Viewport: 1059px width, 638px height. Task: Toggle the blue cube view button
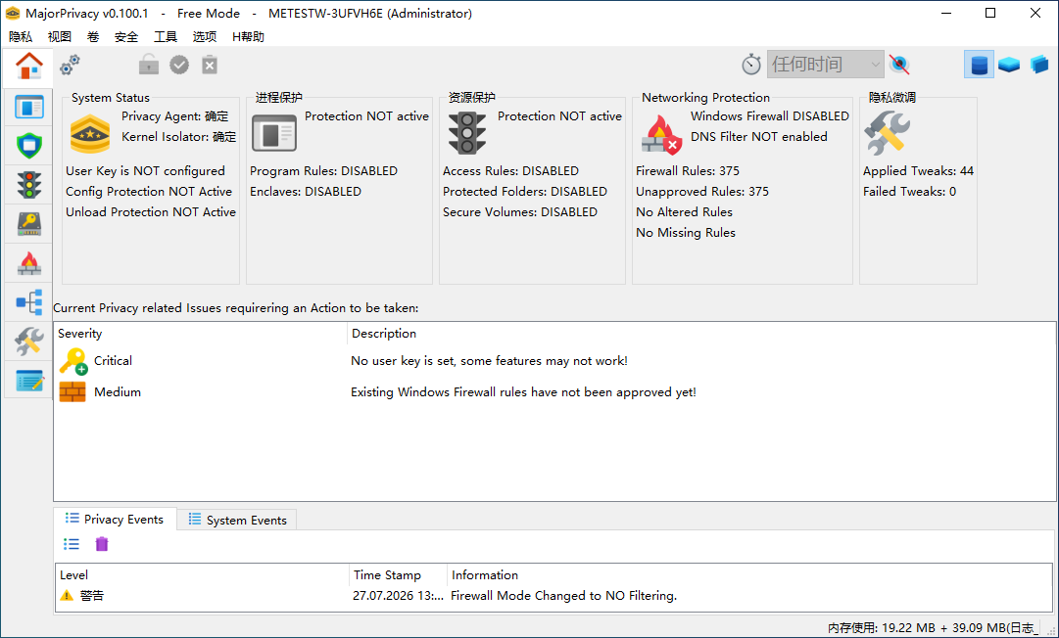pos(1039,65)
